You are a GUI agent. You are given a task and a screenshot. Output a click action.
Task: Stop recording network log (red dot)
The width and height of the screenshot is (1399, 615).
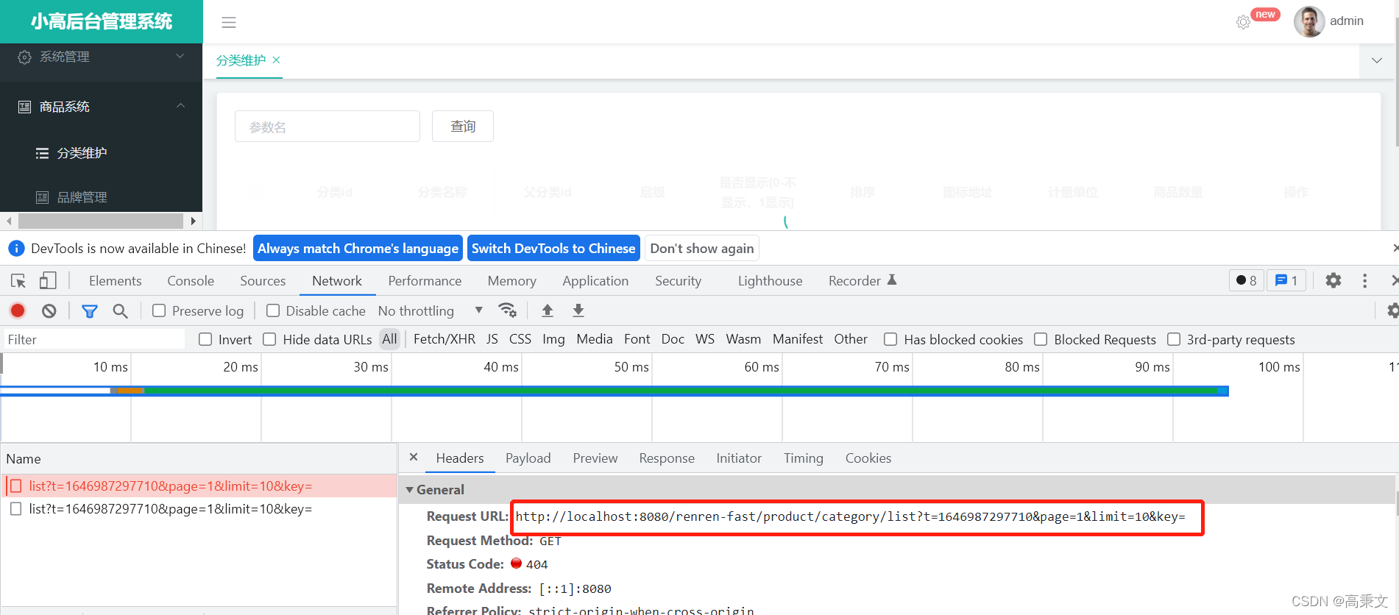pyautogui.click(x=18, y=310)
